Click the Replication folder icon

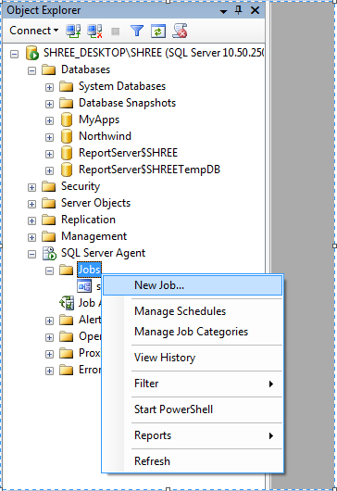(48, 220)
